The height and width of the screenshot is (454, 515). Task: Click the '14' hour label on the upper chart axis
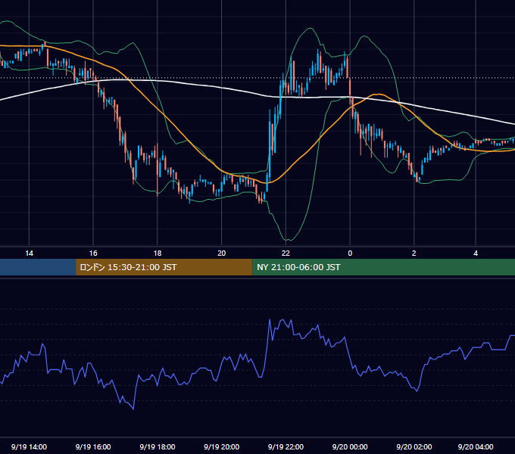[30, 253]
